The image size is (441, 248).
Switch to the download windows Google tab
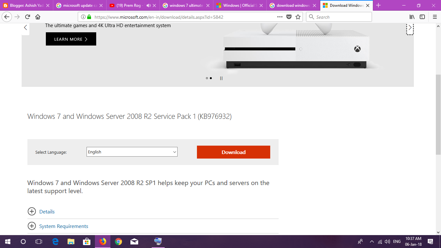click(293, 5)
